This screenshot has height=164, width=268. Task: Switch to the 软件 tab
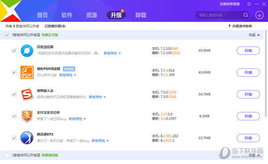click(x=67, y=15)
